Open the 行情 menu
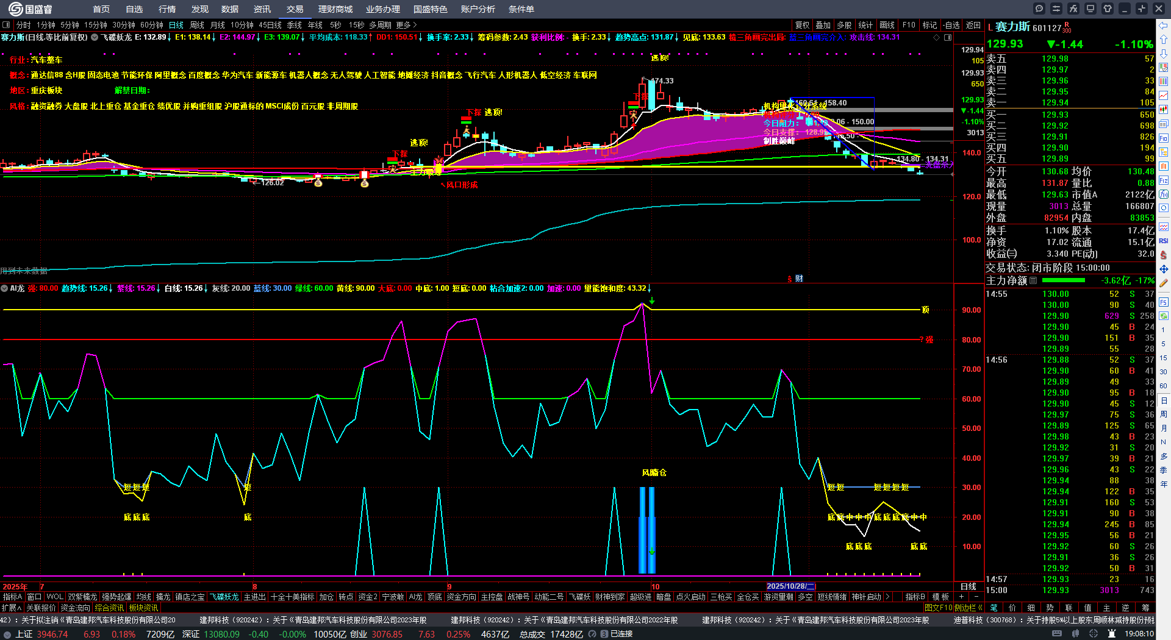1171x640 pixels. click(x=167, y=9)
